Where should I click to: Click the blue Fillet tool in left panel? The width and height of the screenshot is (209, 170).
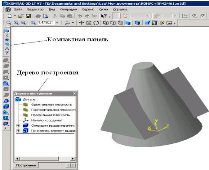tap(6, 84)
